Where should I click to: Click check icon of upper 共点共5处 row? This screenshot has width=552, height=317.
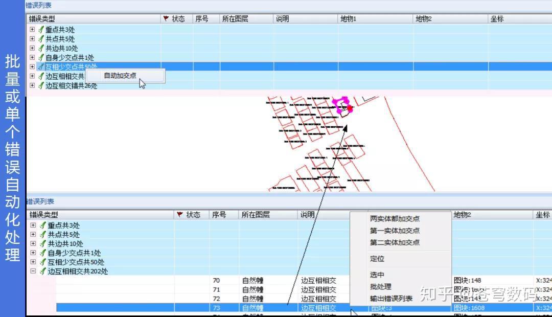coord(41,39)
